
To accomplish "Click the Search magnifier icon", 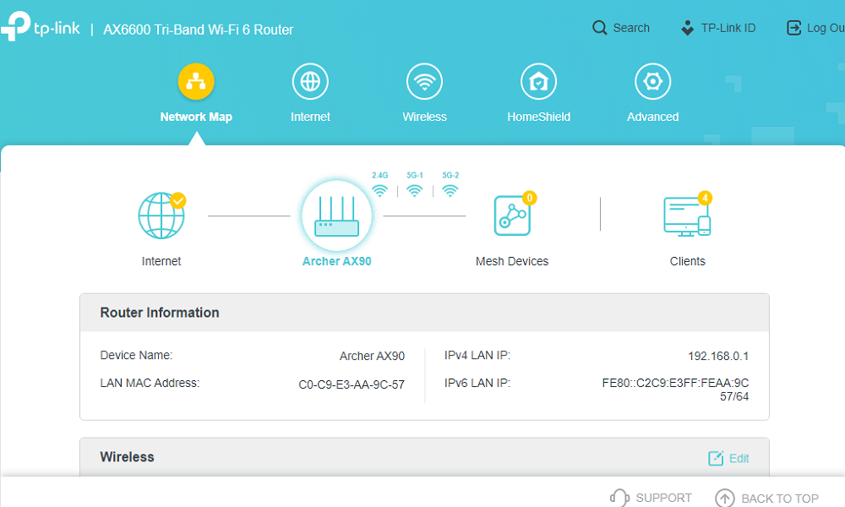I will 599,28.
